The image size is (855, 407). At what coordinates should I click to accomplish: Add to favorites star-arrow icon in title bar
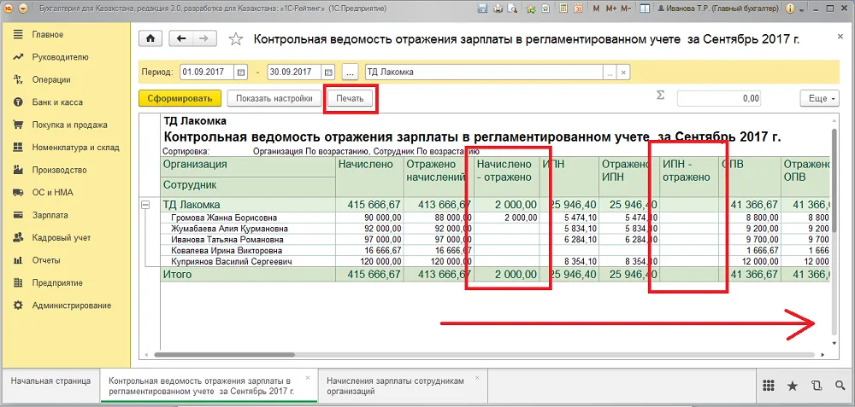pyautogui.click(x=531, y=9)
